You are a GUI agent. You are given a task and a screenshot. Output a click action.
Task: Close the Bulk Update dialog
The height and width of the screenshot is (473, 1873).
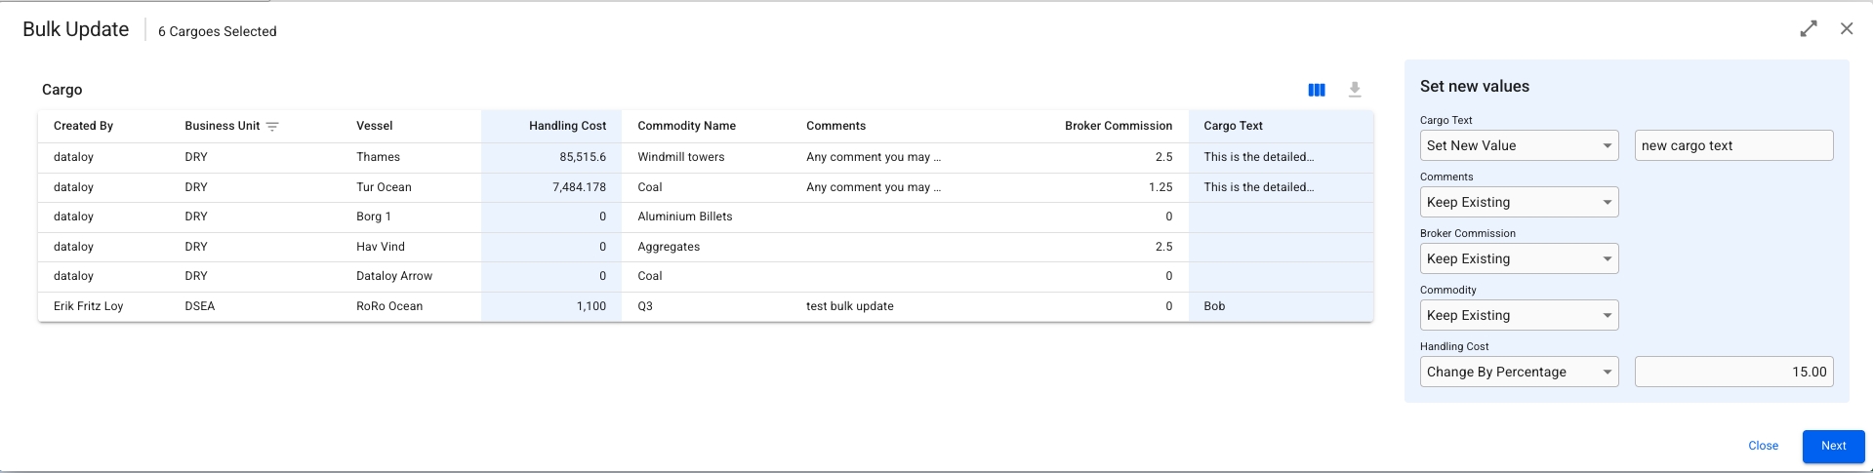point(1847,29)
